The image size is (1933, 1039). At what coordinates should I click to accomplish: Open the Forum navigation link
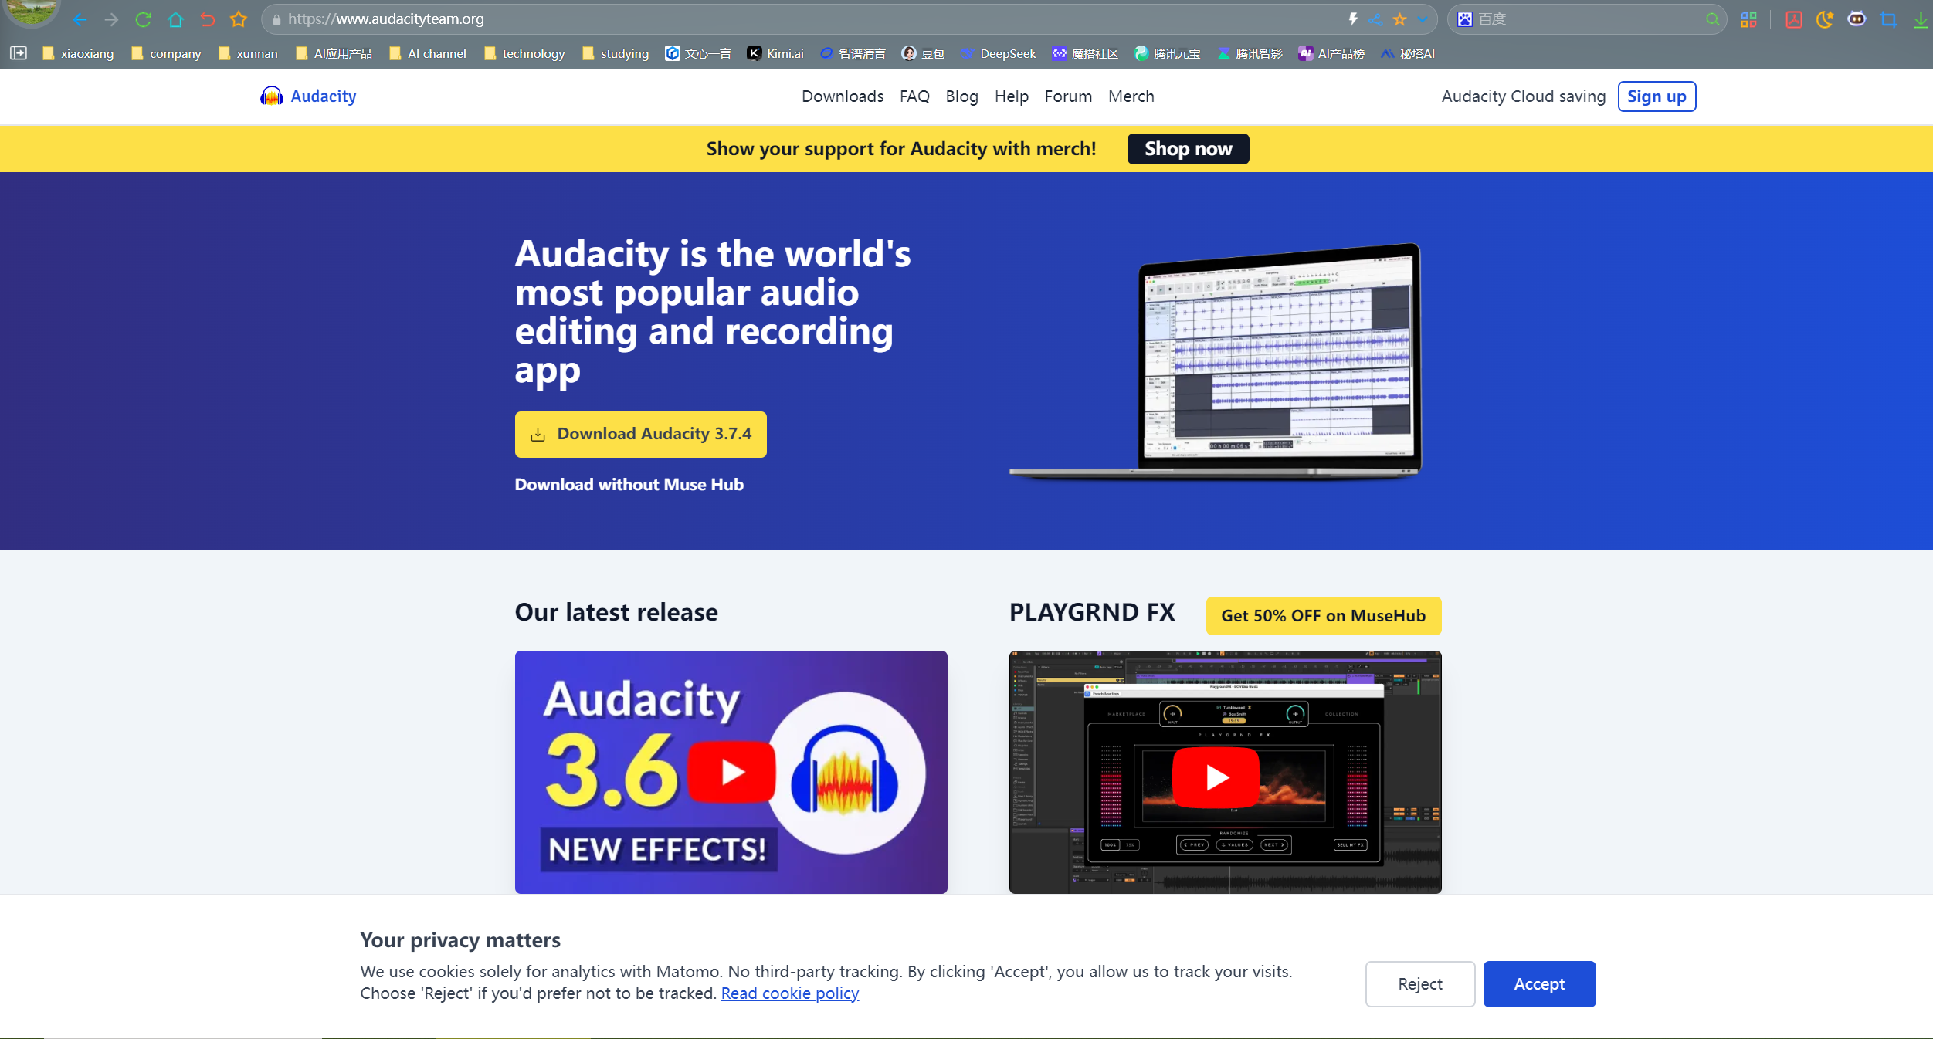(1067, 96)
